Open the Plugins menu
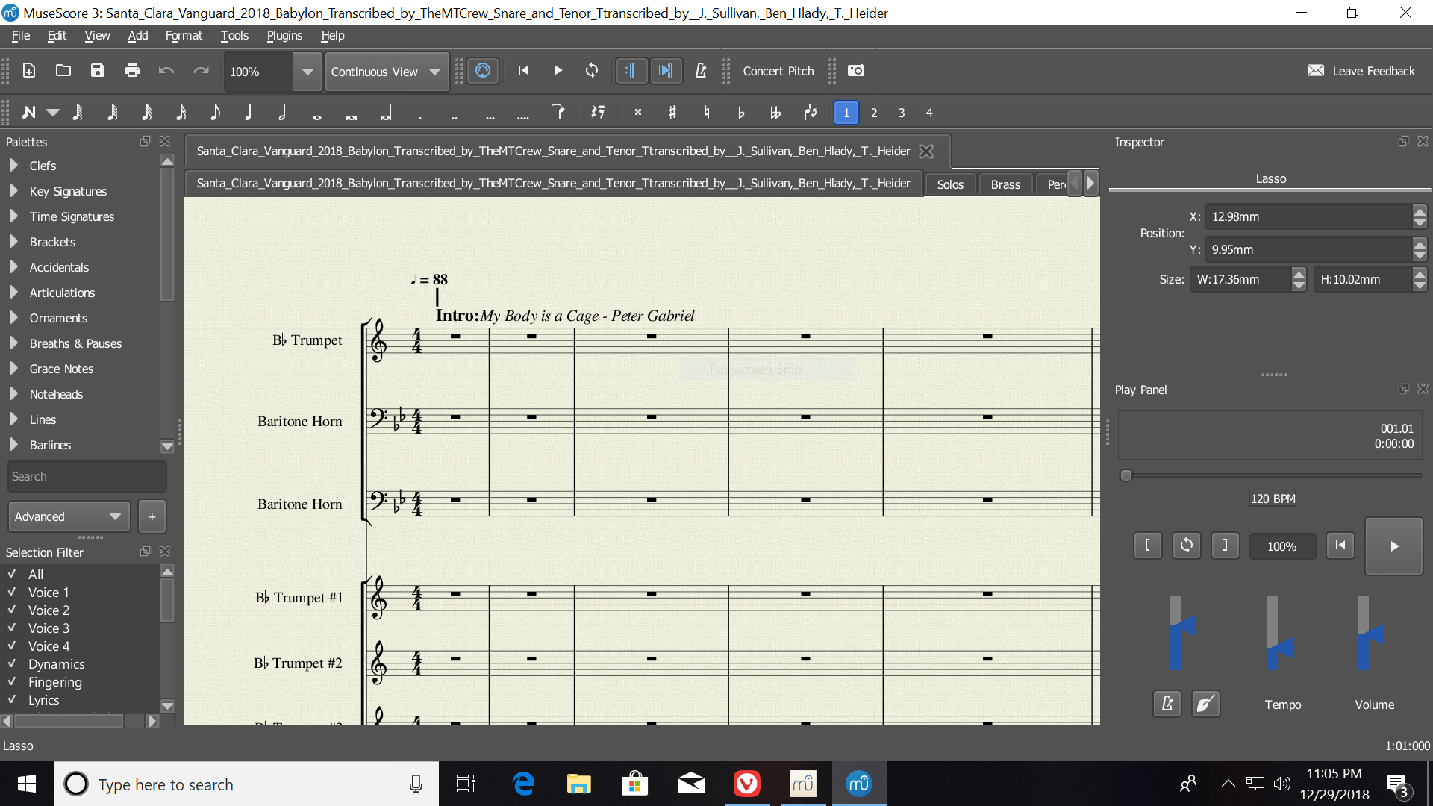The width and height of the screenshot is (1433, 806). [284, 36]
